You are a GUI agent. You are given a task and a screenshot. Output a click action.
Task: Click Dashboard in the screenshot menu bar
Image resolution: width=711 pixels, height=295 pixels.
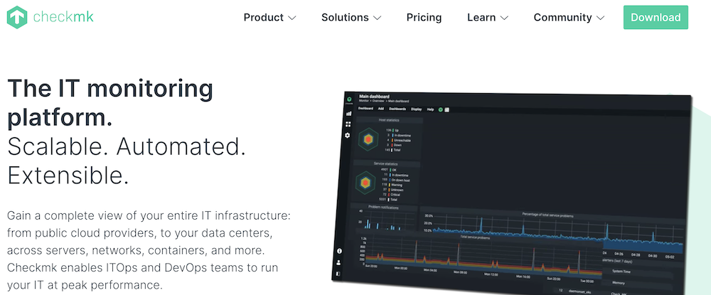pos(365,108)
